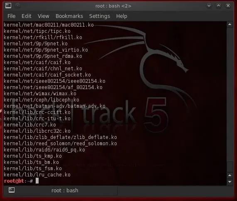The height and width of the screenshot is (201, 237).
Task: Click the kernel/lib/lru_cache.ko output line
Action: [x=37, y=175]
